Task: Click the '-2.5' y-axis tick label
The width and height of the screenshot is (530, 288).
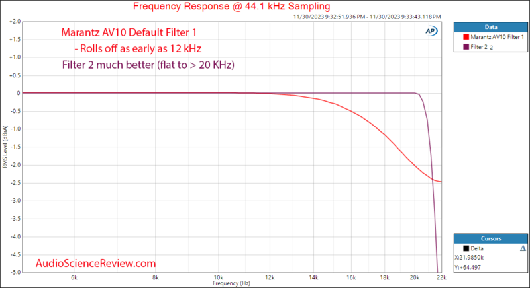Action: click(15, 183)
